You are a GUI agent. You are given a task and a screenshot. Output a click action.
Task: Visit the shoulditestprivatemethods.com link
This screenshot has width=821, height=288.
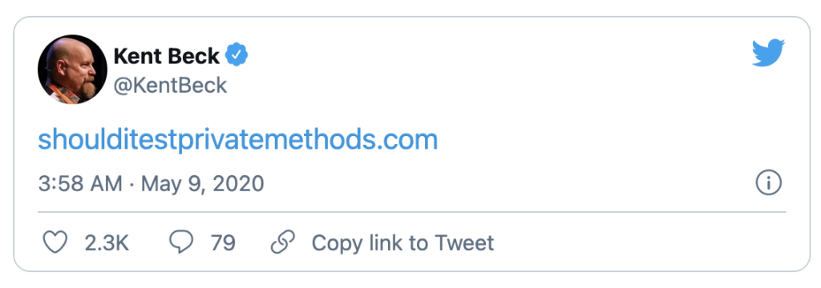click(x=238, y=140)
